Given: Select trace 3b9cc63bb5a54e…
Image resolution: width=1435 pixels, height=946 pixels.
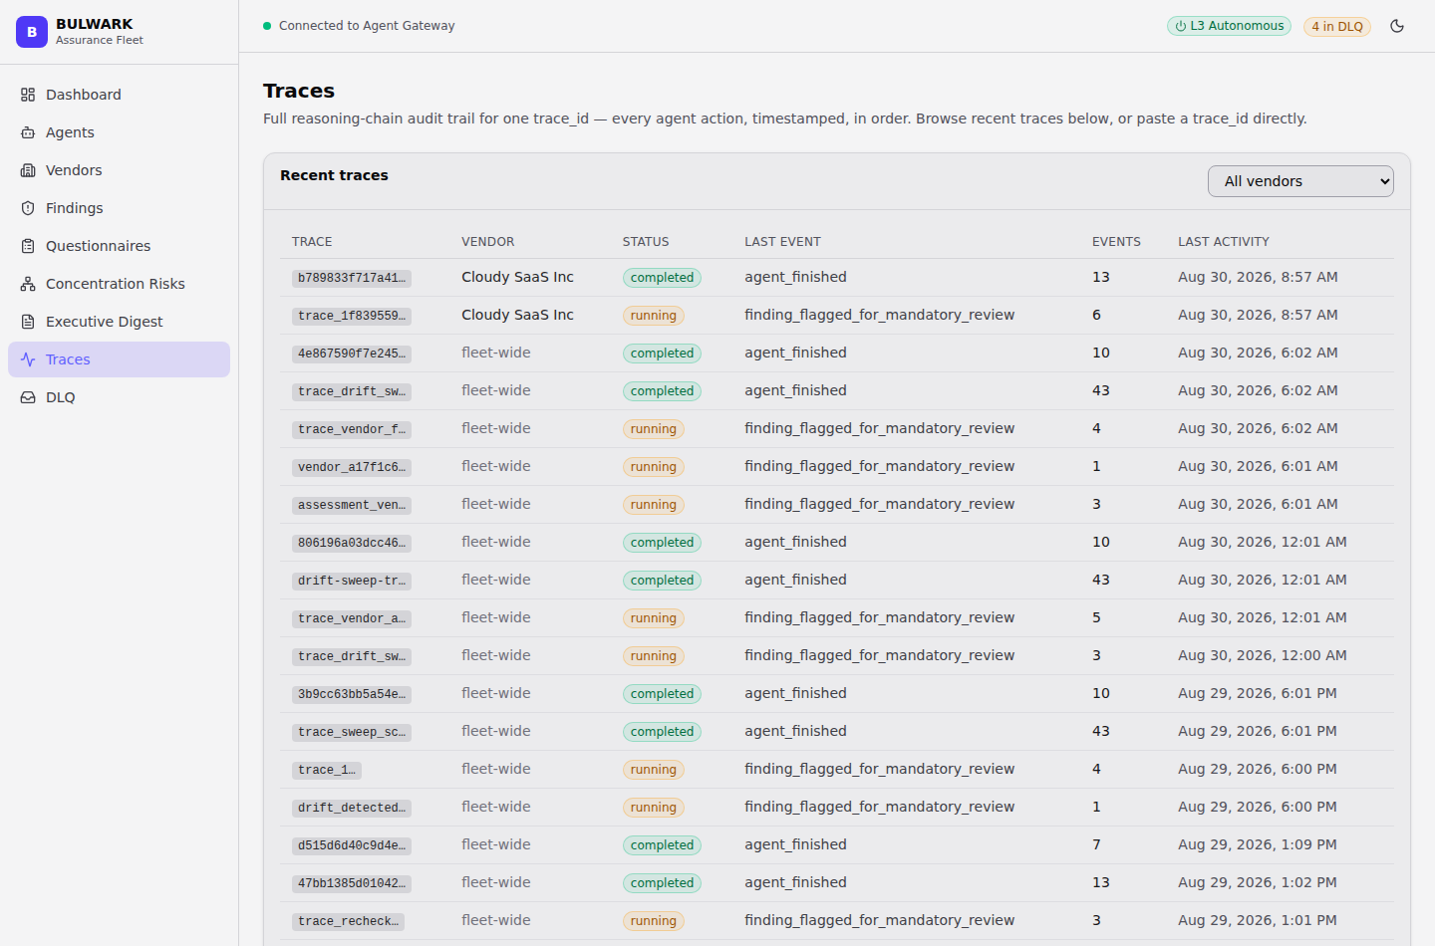Looking at the screenshot, I should [352, 694].
